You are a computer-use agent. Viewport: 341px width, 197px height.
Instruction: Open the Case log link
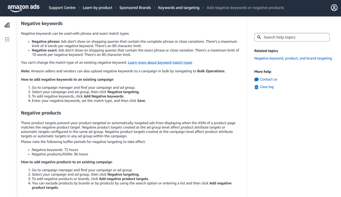(x=266, y=87)
